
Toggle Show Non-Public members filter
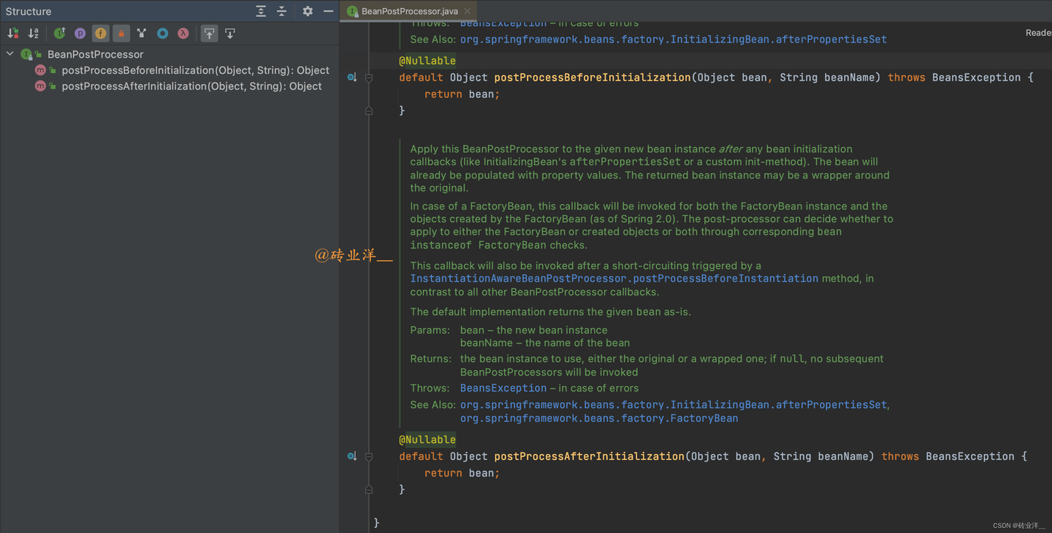121,33
